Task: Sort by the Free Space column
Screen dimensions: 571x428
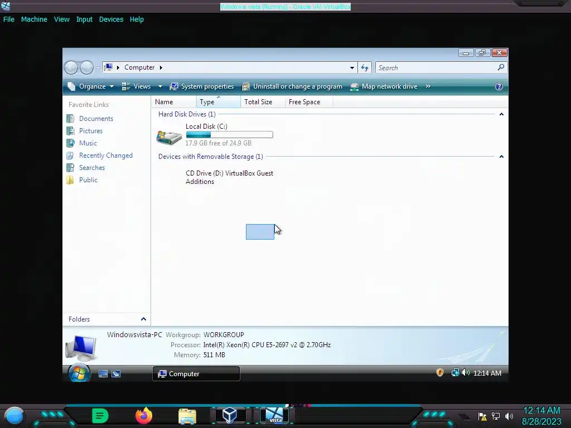Action: click(x=309, y=102)
